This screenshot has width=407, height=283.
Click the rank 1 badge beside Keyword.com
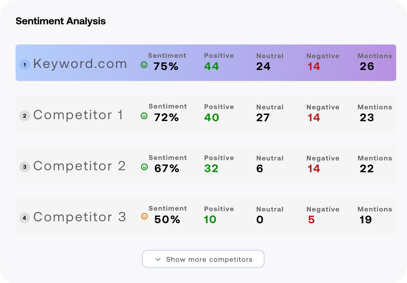pyautogui.click(x=24, y=65)
